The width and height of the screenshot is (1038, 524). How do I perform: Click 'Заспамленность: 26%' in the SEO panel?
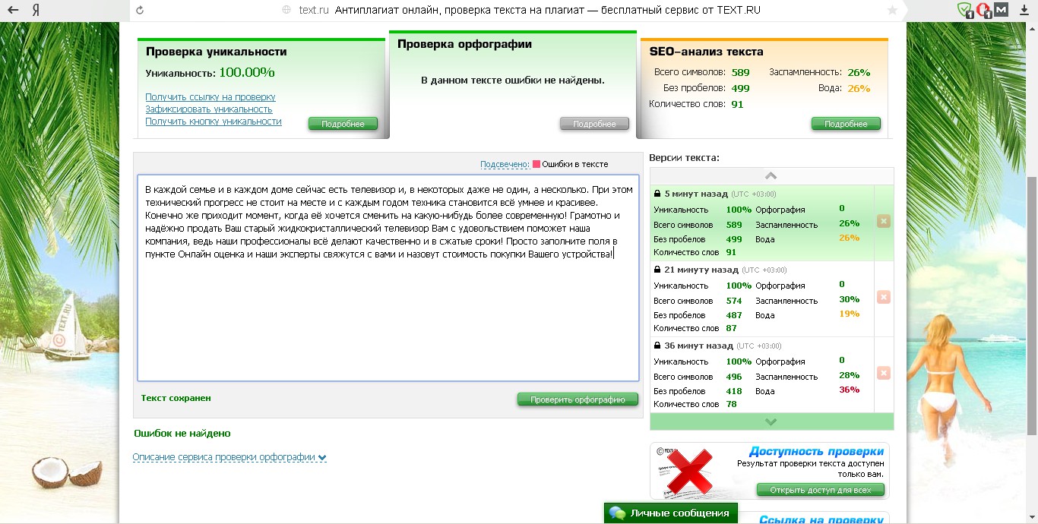[x=819, y=73]
